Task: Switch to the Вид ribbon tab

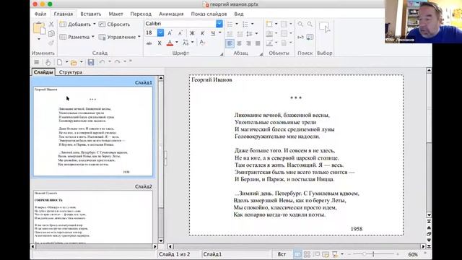Action: 239,14
